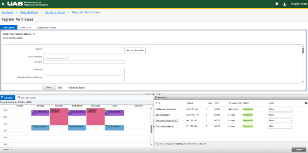Viewport: 308px width, 153px height.
Task: Click the Search button
Action: click(x=49, y=87)
